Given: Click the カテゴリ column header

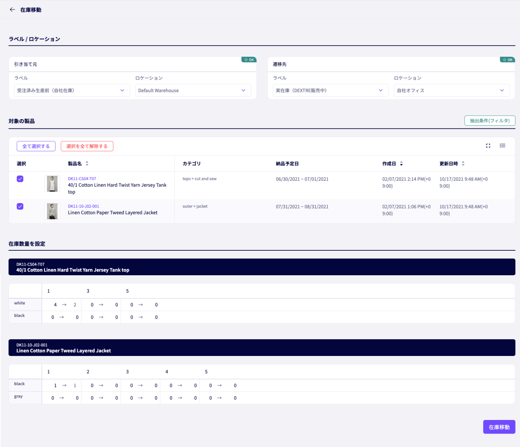Looking at the screenshot, I should coord(192,163).
